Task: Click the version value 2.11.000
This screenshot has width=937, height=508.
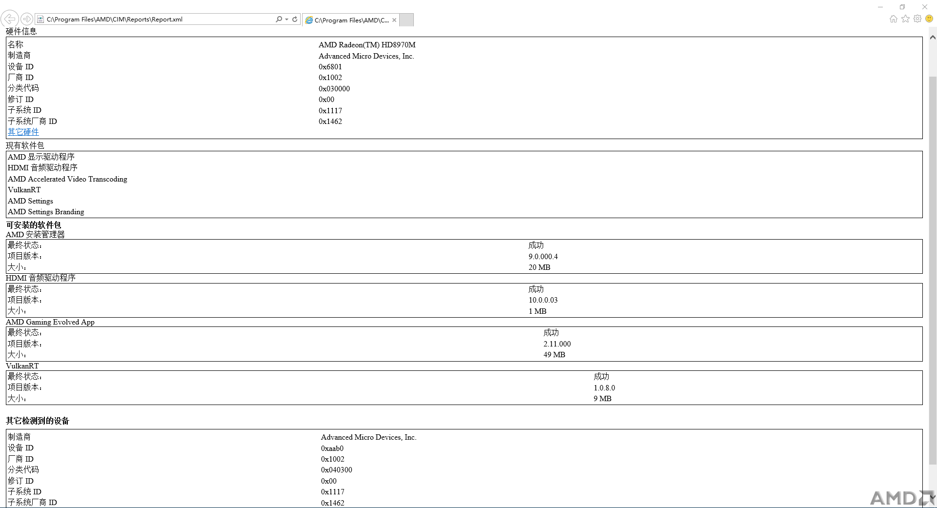Action: 557,344
